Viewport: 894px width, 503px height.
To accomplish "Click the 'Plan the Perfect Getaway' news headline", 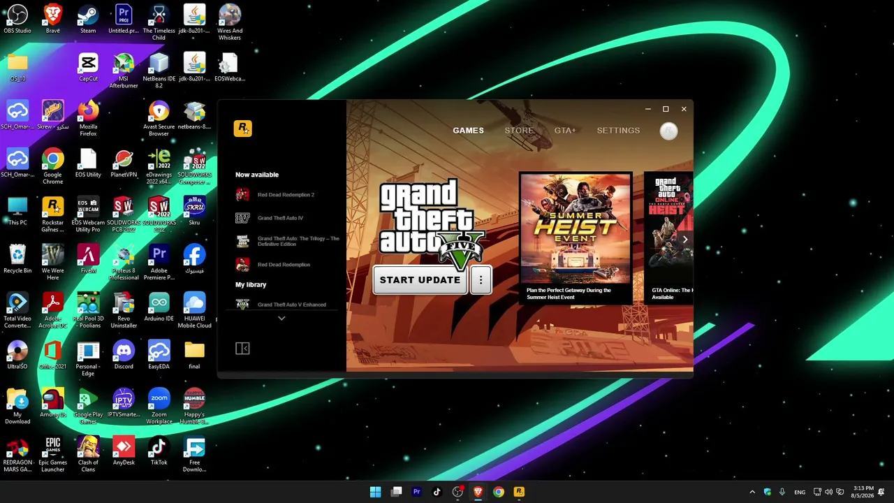I will (x=569, y=293).
